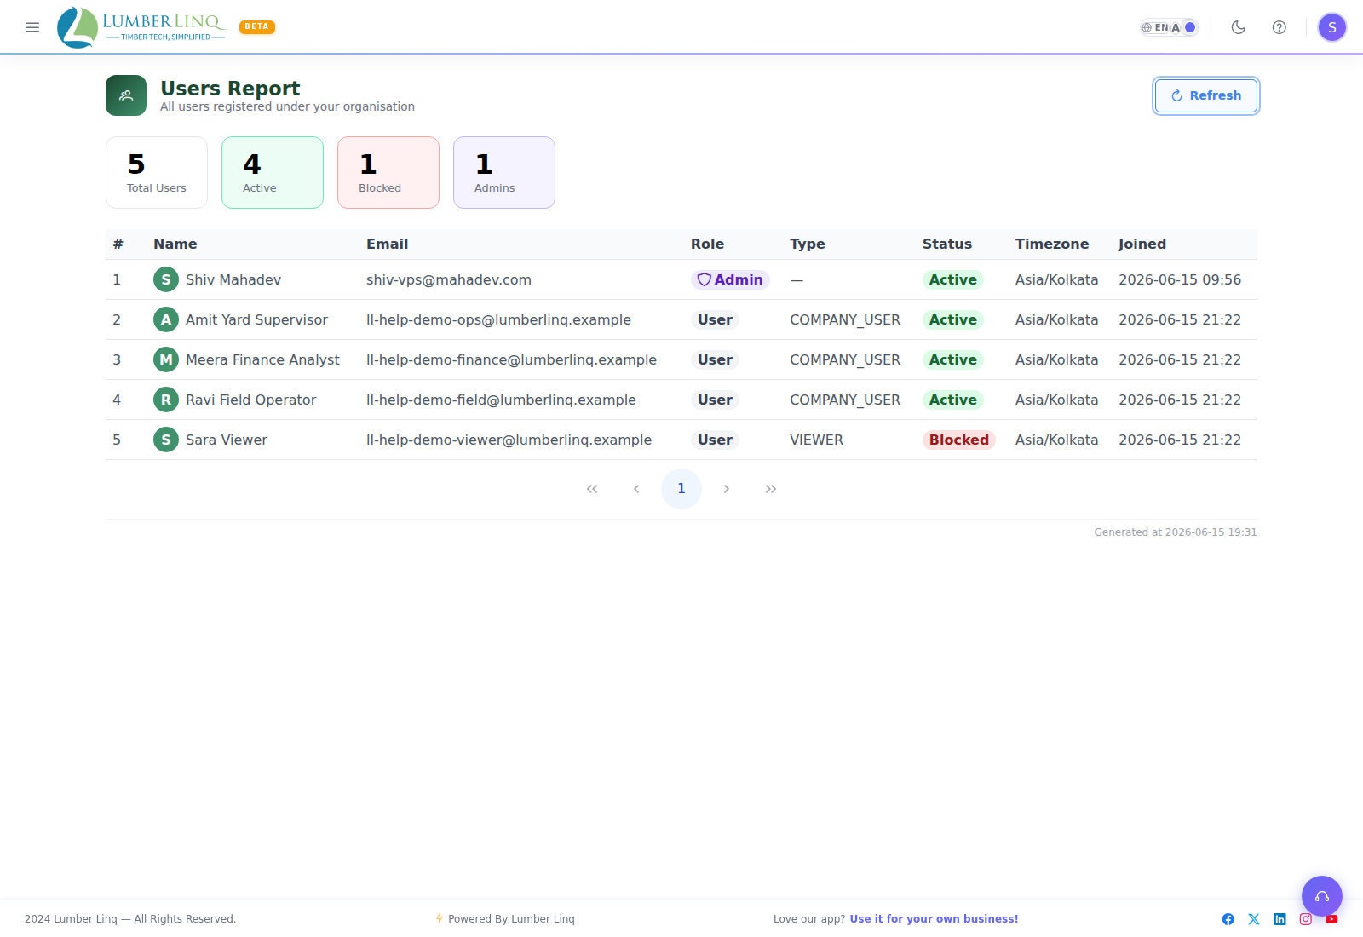The width and height of the screenshot is (1363, 937).
Task: Select page 1 in pagination
Action: pos(681,489)
